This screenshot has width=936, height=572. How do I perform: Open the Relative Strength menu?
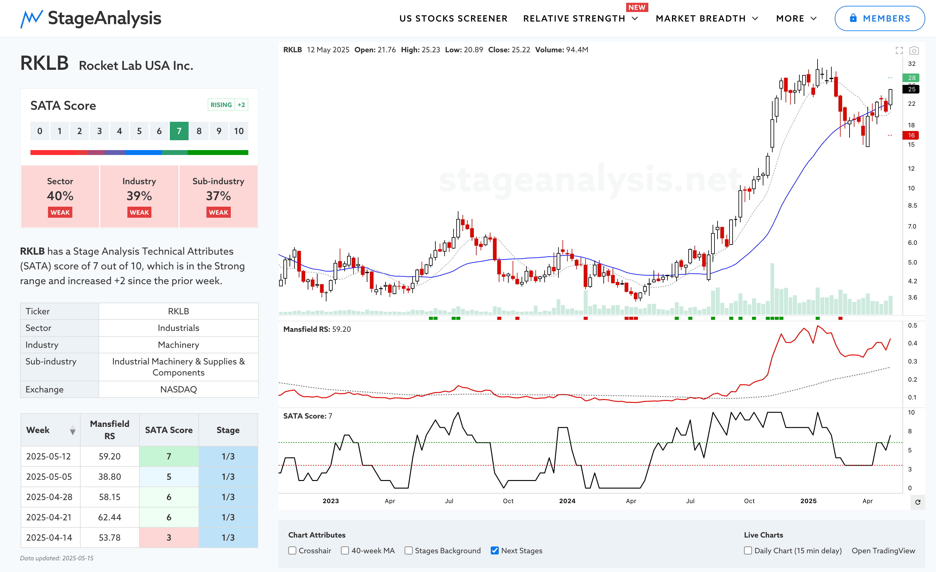coord(574,18)
